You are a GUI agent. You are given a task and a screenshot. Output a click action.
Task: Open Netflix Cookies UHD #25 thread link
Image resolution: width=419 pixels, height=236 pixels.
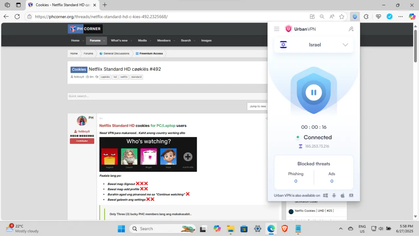[x=314, y=211]
